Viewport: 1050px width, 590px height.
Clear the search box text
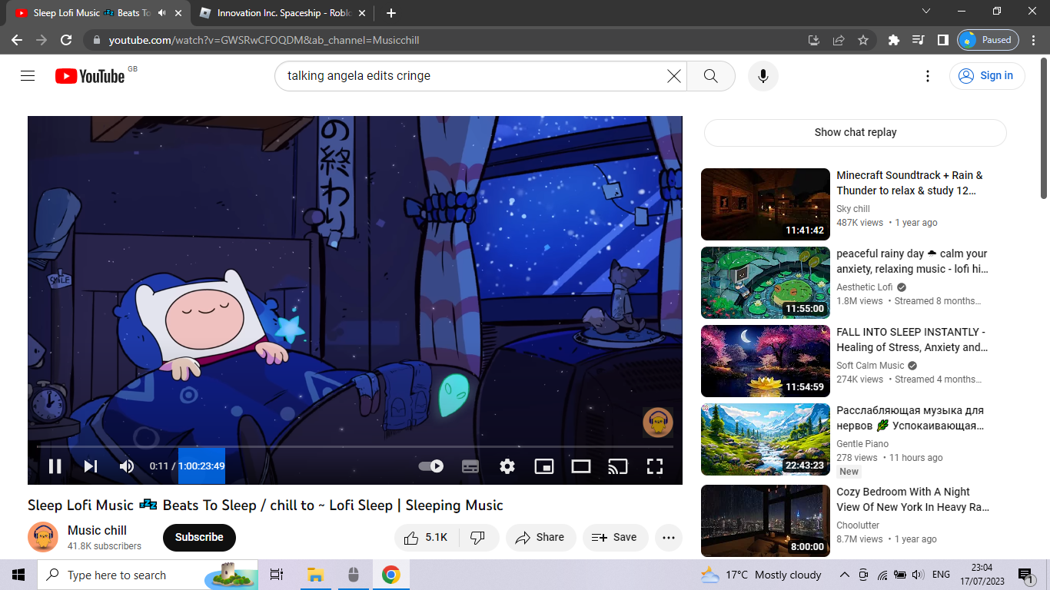tap(674, 75)
